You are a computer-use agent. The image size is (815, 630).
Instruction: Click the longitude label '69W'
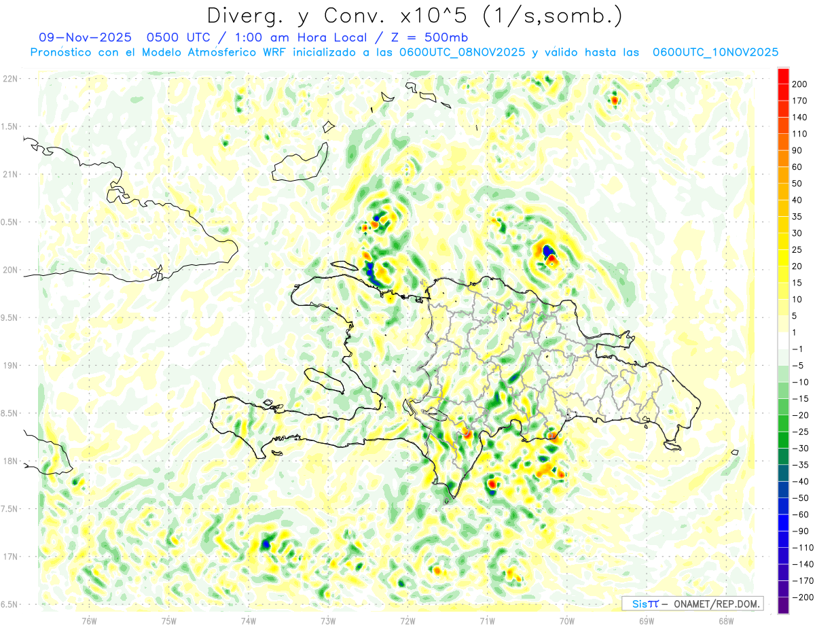coord(647,620)
